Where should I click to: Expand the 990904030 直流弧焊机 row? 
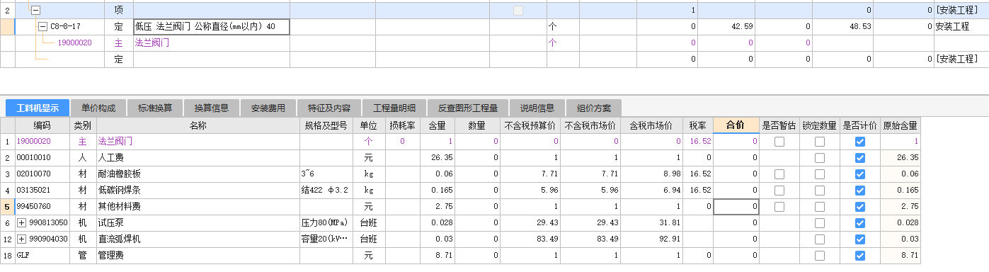coord(21,239)
